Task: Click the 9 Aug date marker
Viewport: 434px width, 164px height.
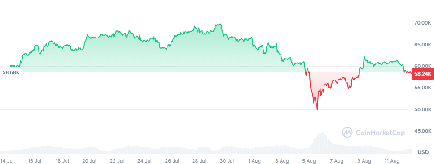Action: click(x=364, y=161)
